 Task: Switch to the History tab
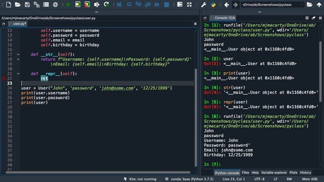305,172
